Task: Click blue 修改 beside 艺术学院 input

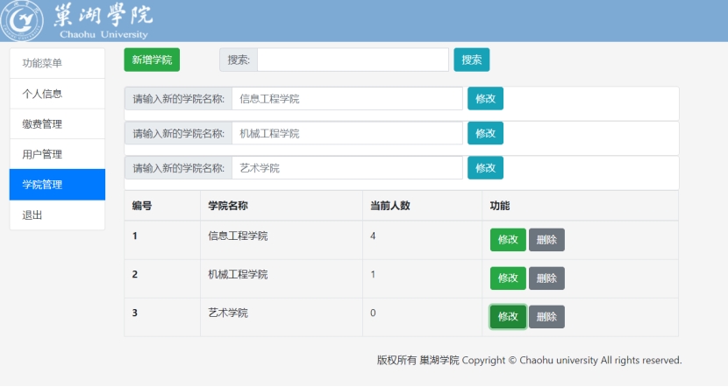Action: click(485, 168)
